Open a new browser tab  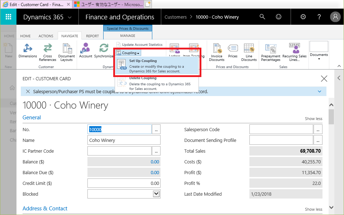tap(148, 4)
